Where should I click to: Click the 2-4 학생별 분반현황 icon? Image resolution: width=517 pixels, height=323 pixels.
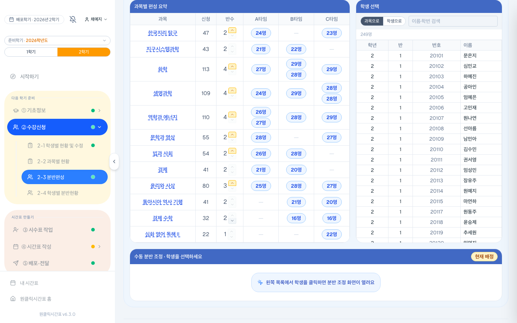click(30, 193)
